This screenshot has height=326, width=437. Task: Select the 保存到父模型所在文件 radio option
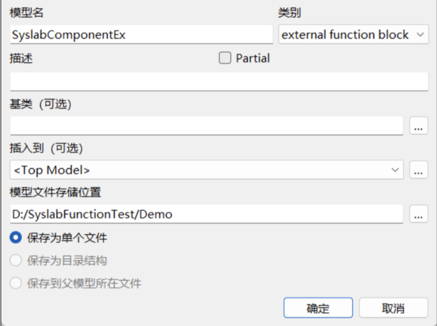tap(16, 283)
